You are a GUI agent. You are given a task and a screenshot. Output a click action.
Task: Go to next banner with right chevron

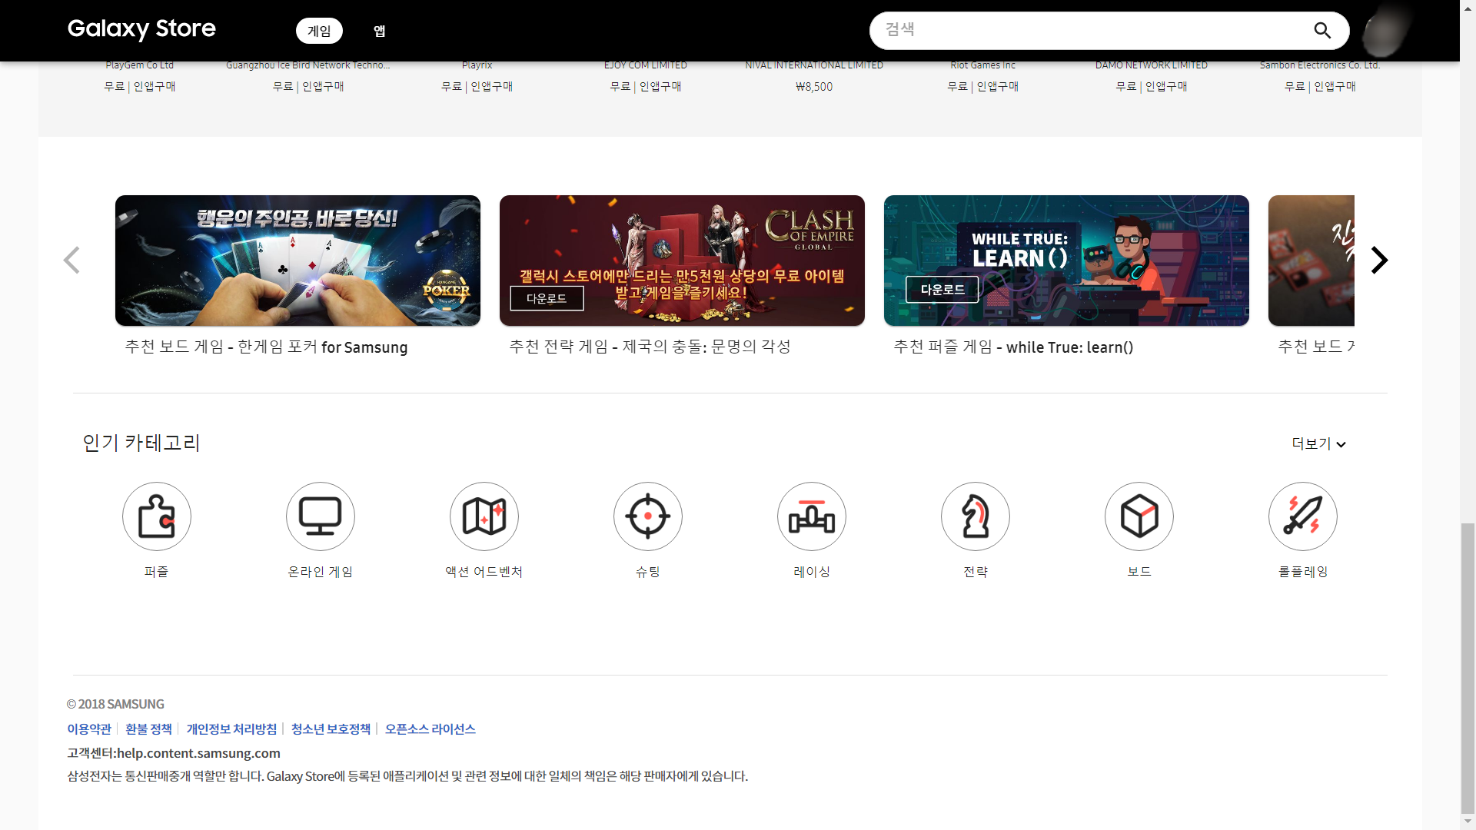click(x=1380, y=261)
